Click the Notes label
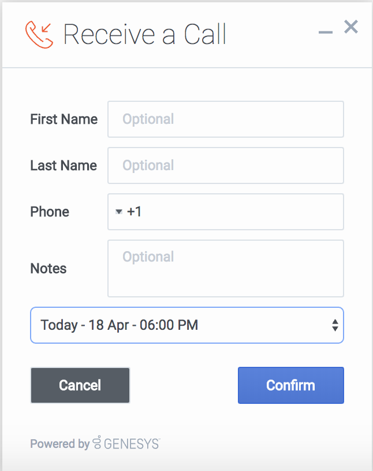This screenshot has height=471, width=373. point(49,268)
